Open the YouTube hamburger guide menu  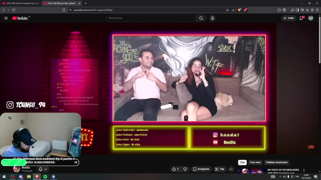6,18
